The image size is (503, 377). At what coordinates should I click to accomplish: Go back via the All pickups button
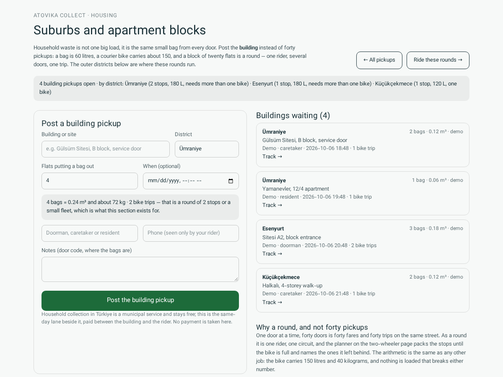[379, 60]
